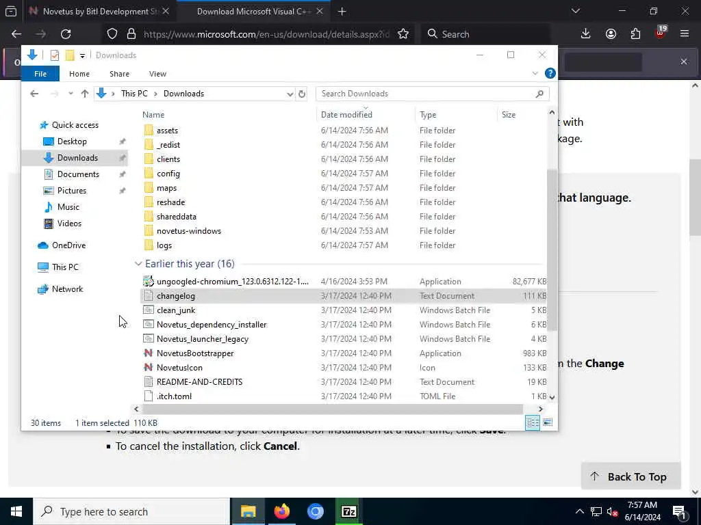701x525 pixels.
Task: Open the File menu in Explorer
Action: coord(40,74)
